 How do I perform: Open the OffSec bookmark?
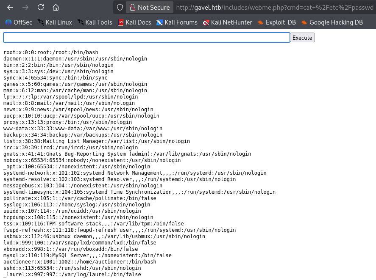pyautogui.click(x=19, y=22)
